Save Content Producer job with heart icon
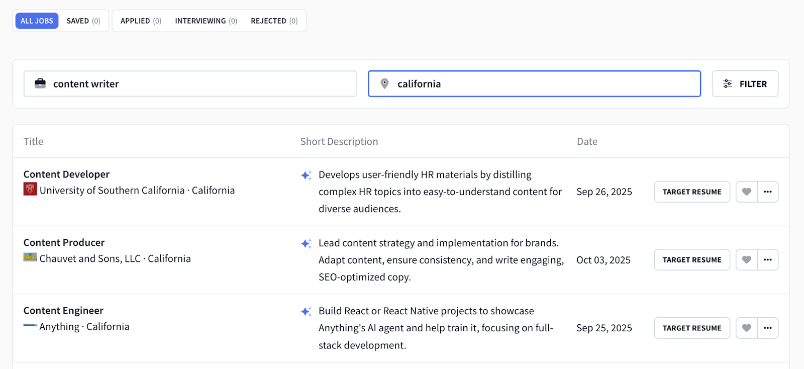The width and height of the screenshot is (804, 369). [x=747, y=259]
